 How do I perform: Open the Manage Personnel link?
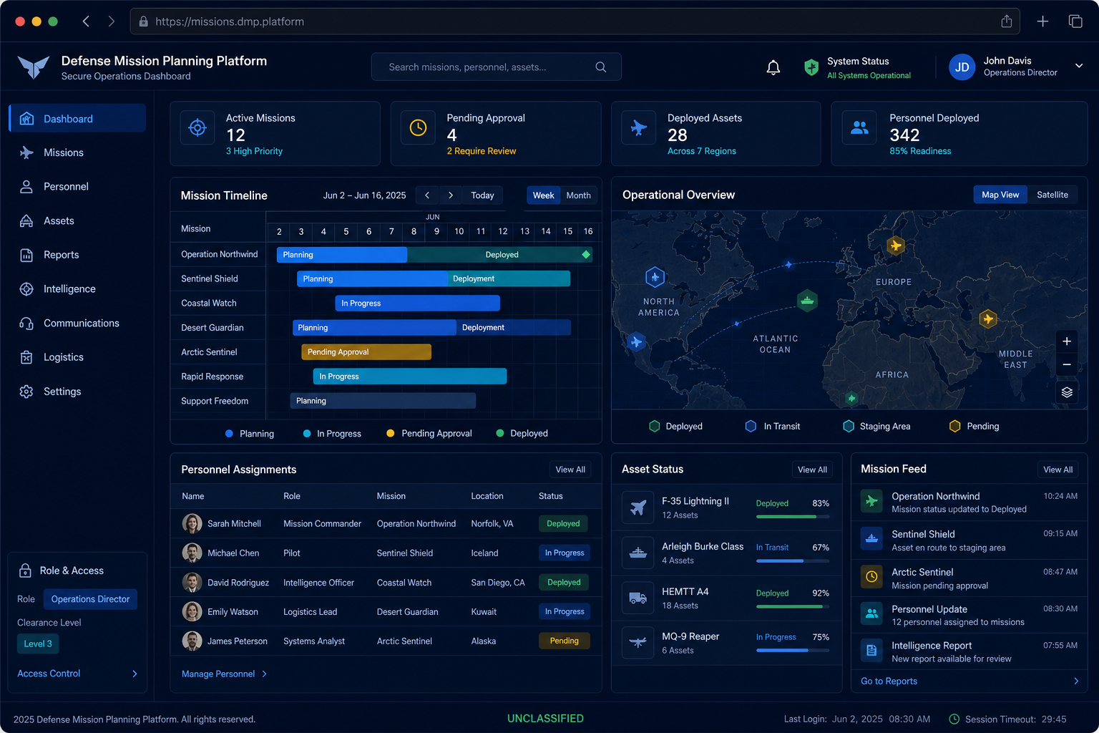[x=218, y=674]
